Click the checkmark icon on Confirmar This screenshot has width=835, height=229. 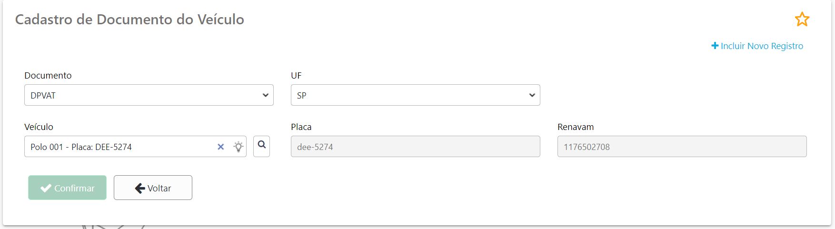tap(46, 188)
